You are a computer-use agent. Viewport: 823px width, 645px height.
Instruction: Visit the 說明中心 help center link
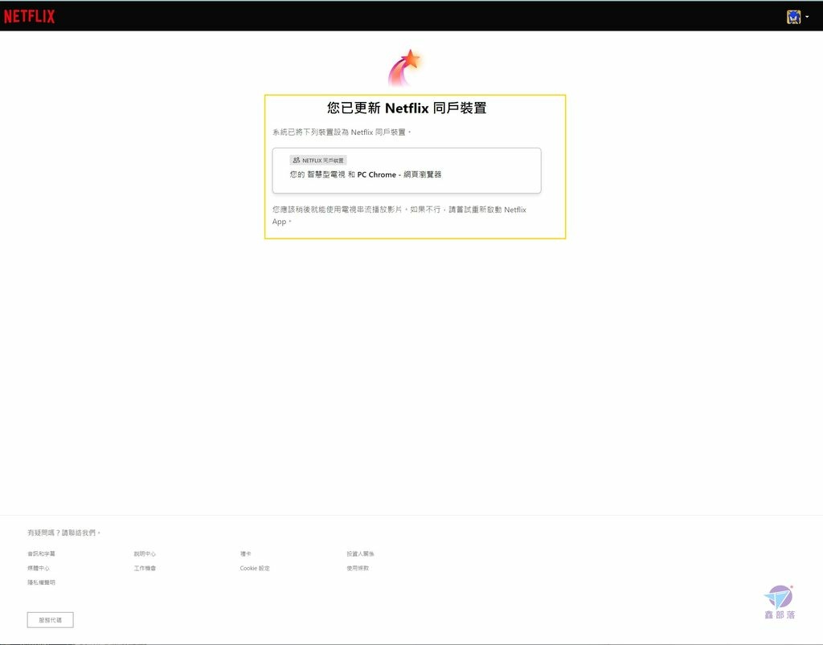[145, 553]
